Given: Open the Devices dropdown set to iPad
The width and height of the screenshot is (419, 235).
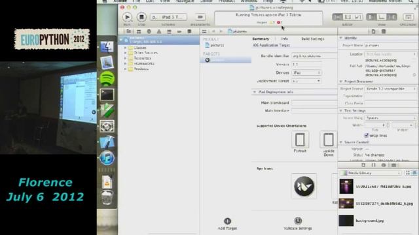Looking at the screenshot, I should coord(306,72).
